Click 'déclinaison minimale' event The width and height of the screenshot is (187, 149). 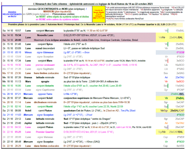pyautogui.click(x=45, y=102)
